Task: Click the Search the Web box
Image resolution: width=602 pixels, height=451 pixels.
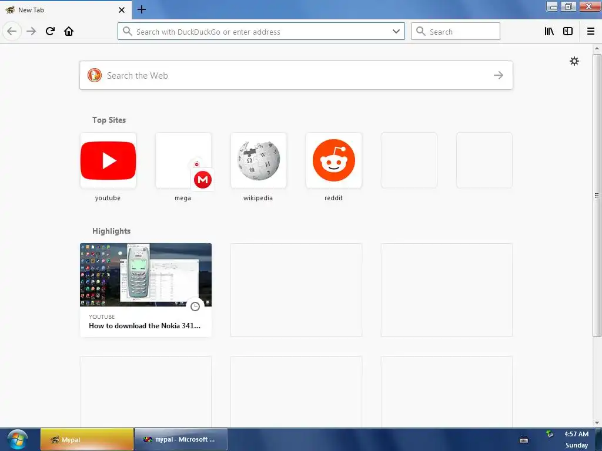Action: [x=296, y=75]
